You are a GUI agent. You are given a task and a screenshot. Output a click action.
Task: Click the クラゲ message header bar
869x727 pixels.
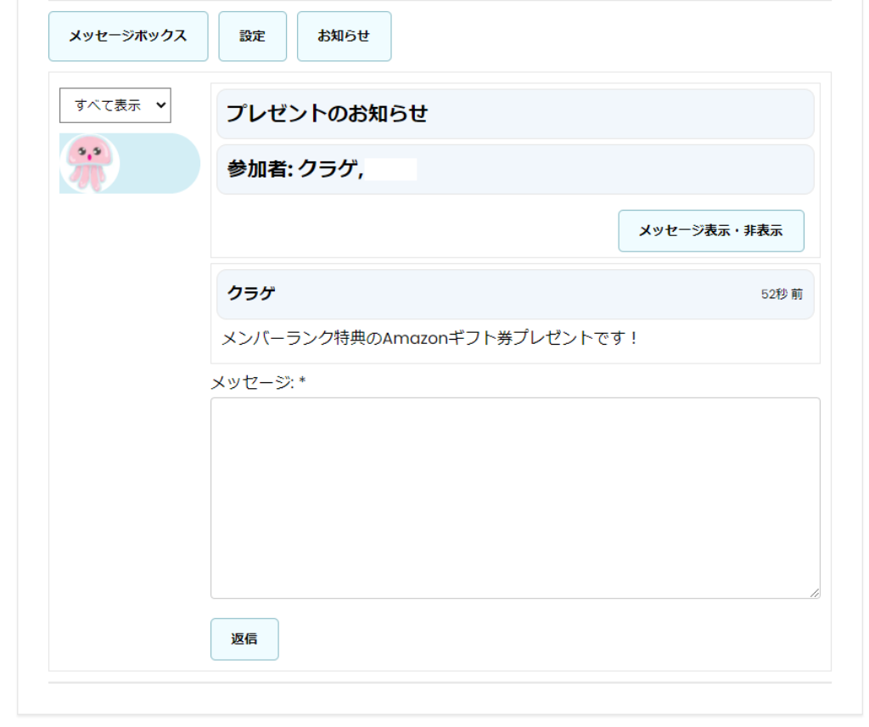pos(514,294)
